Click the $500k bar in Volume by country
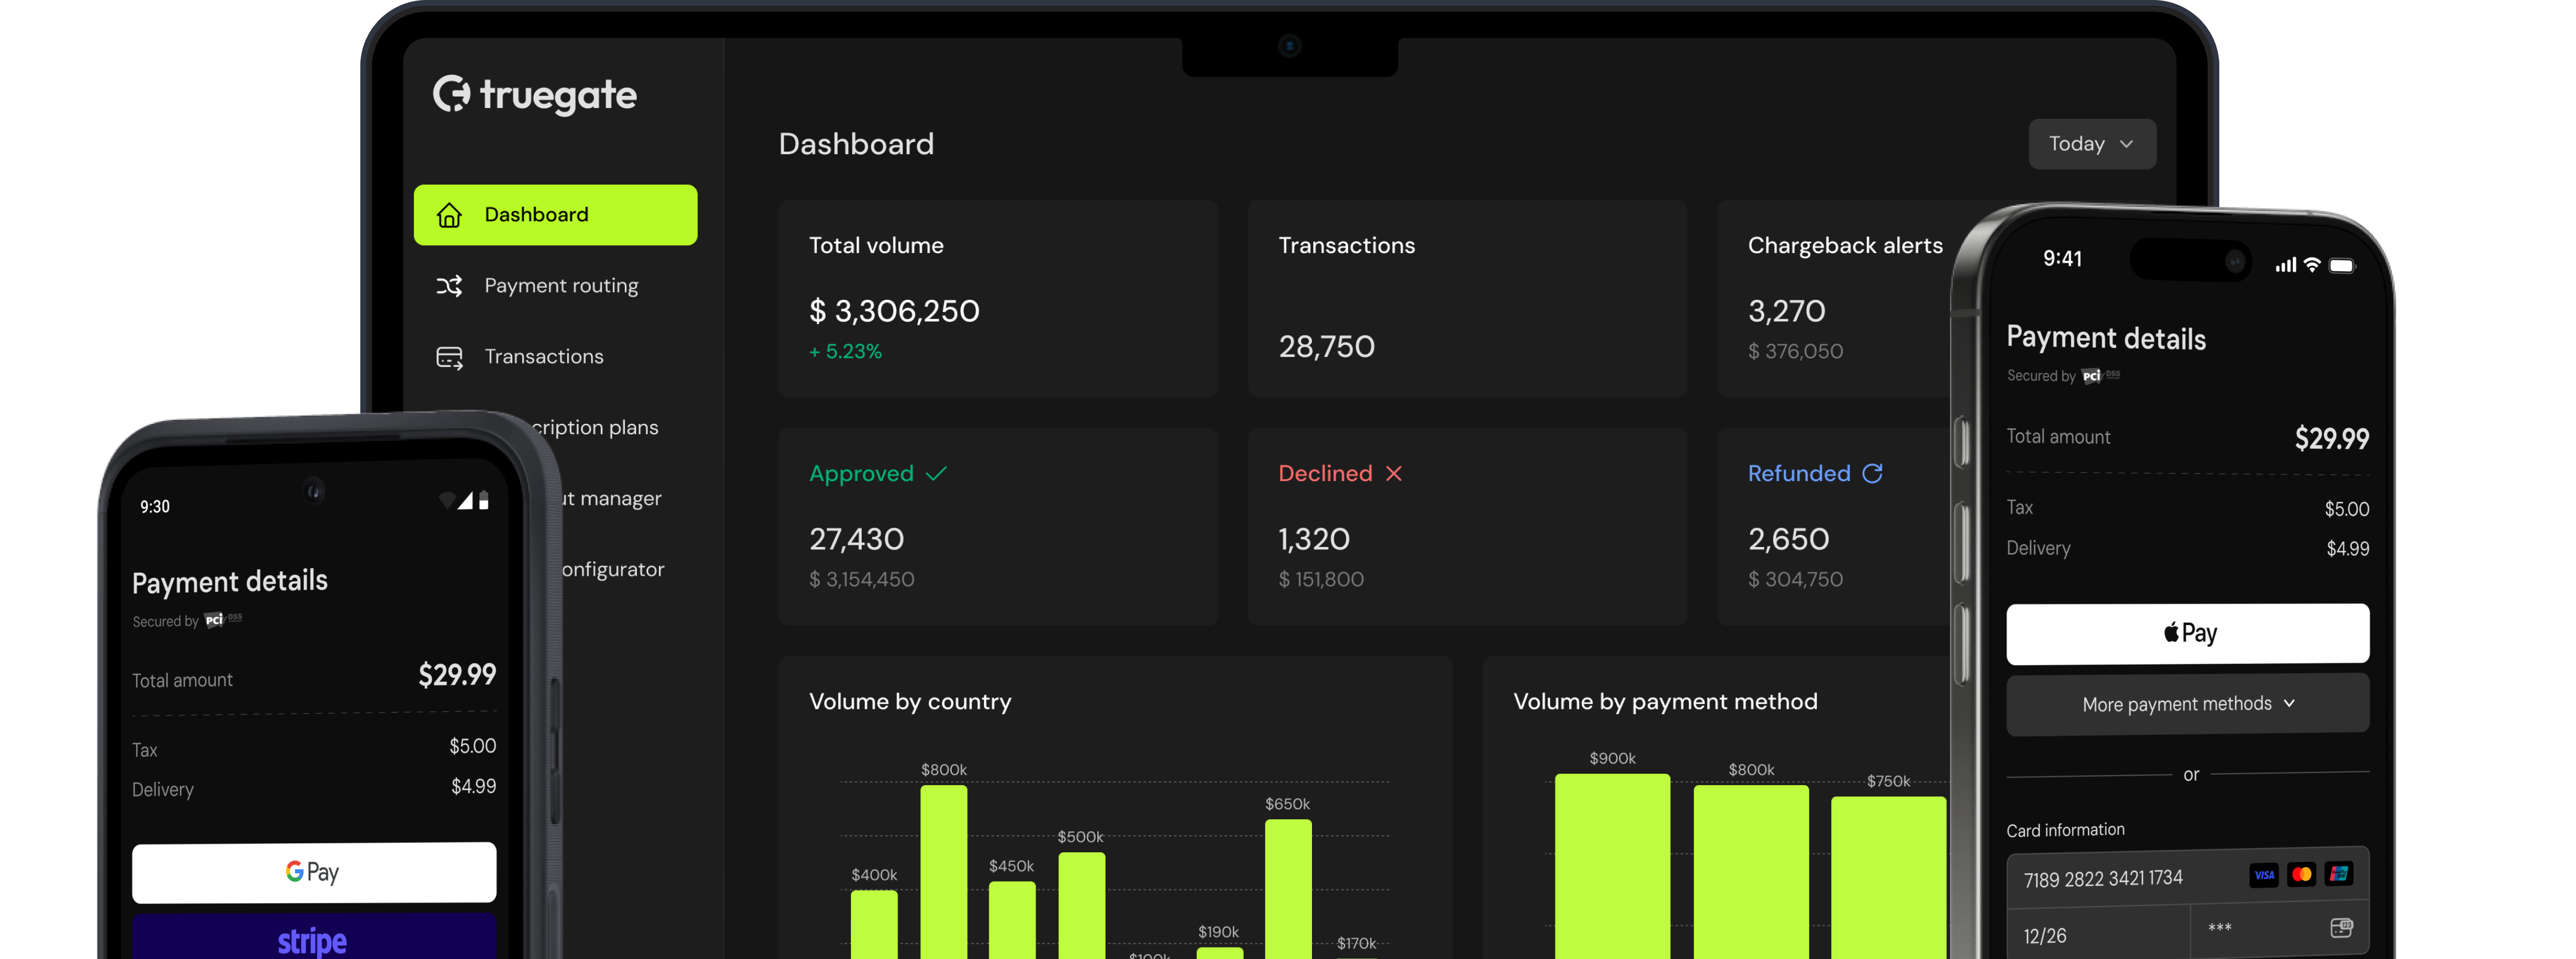This screenshot has height=959, width=2576. pyautogui.click(x=1081, y=906)
